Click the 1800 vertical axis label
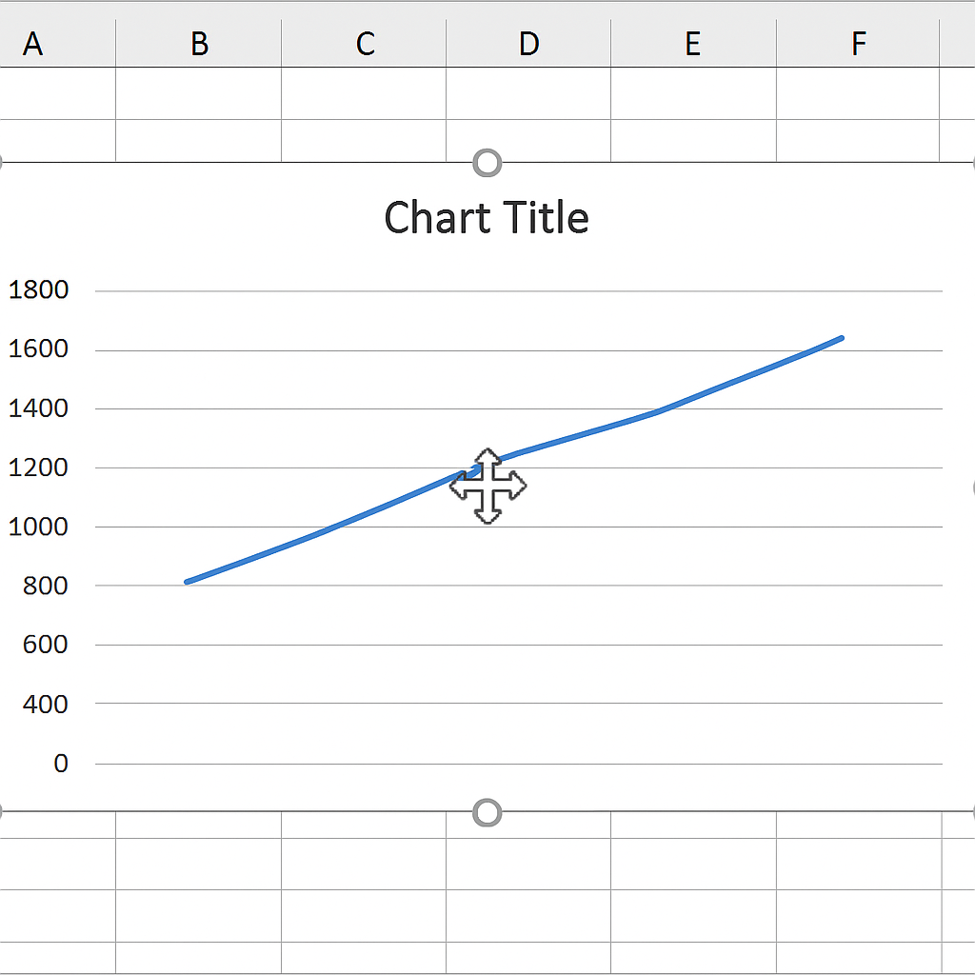 coord(38,289)
